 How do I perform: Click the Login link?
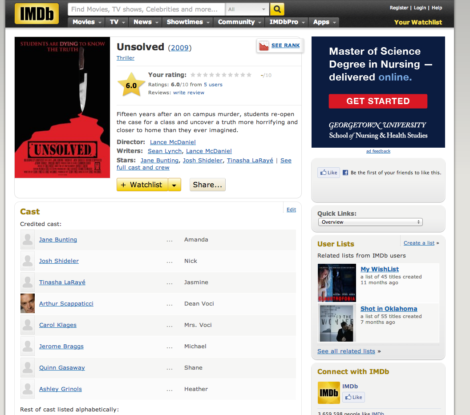coord(420,8)
